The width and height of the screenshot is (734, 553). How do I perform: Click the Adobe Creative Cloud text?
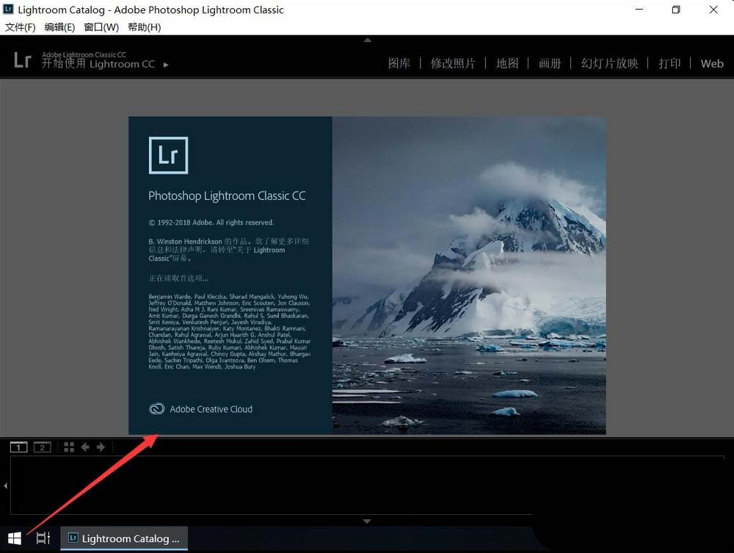pyautogui.click(x=211, y=409)
